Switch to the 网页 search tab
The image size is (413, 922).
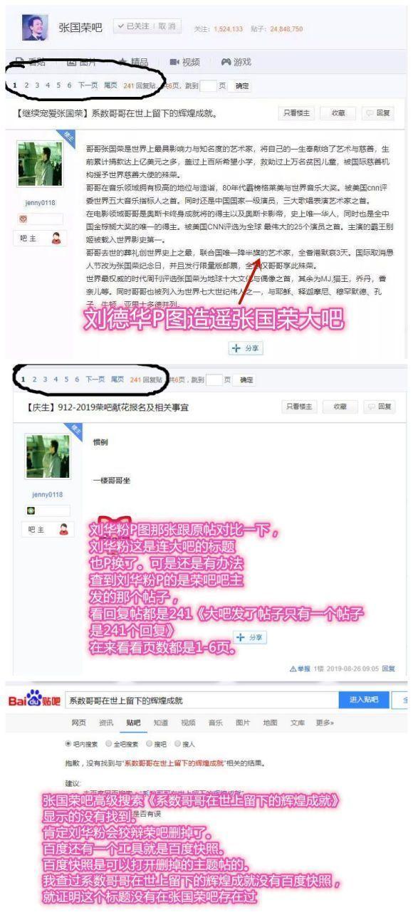79,723
